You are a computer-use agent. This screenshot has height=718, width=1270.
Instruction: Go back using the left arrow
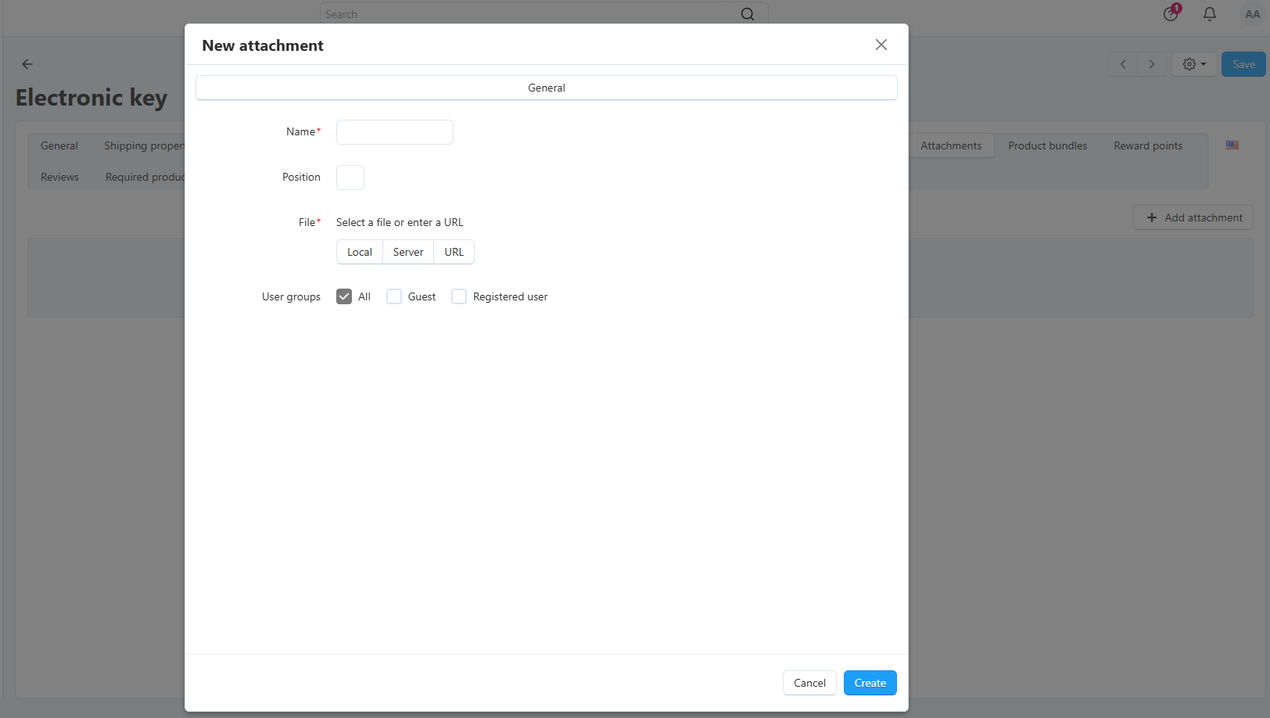pos(27,64)
